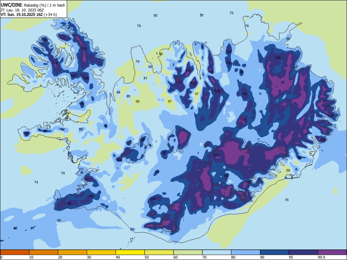
Task: Click the '75' humidity value over the northern sea
Action: point(231,13)
